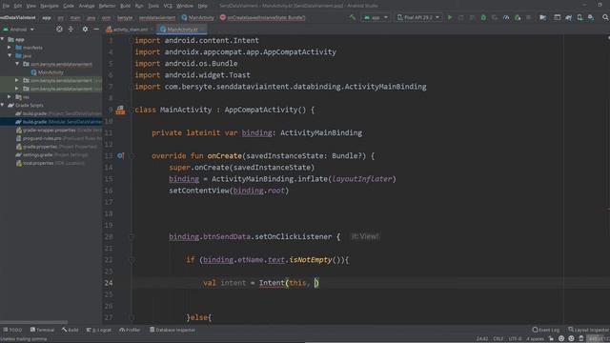Open the Refactor menu

point(107,6)
